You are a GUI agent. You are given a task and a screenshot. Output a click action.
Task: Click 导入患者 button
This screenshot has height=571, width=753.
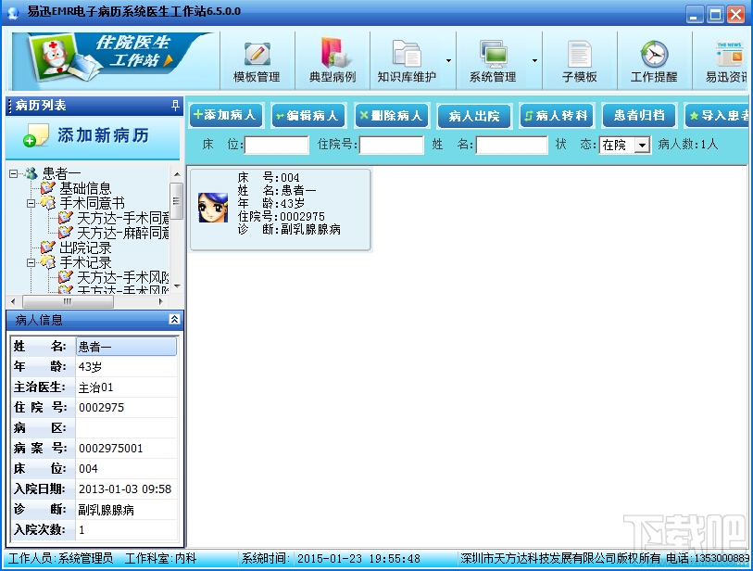[x=717, y=116]
